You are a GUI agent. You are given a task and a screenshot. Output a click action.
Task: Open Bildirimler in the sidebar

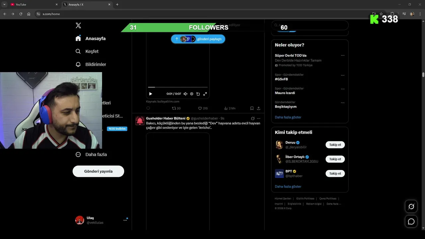tap(91, 64)
